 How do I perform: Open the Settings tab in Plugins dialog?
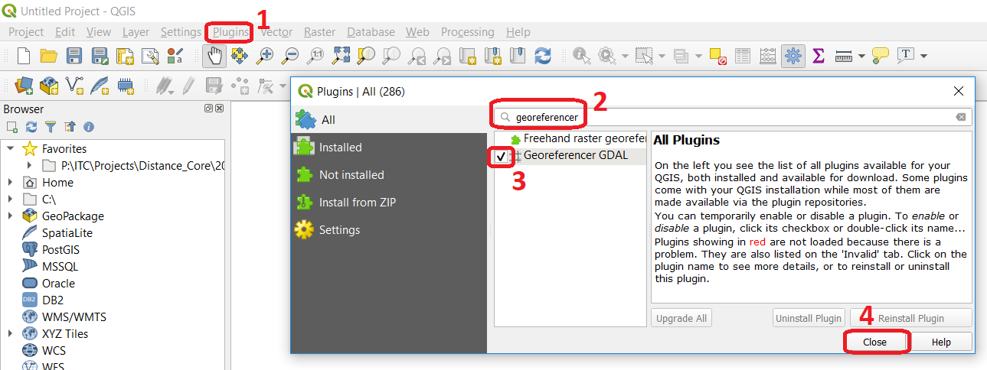389,230
